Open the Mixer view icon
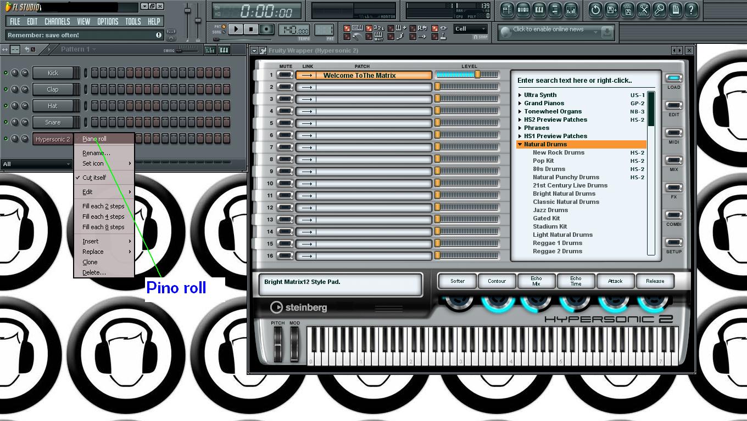 pyautogui.click(x=571, y=10)
